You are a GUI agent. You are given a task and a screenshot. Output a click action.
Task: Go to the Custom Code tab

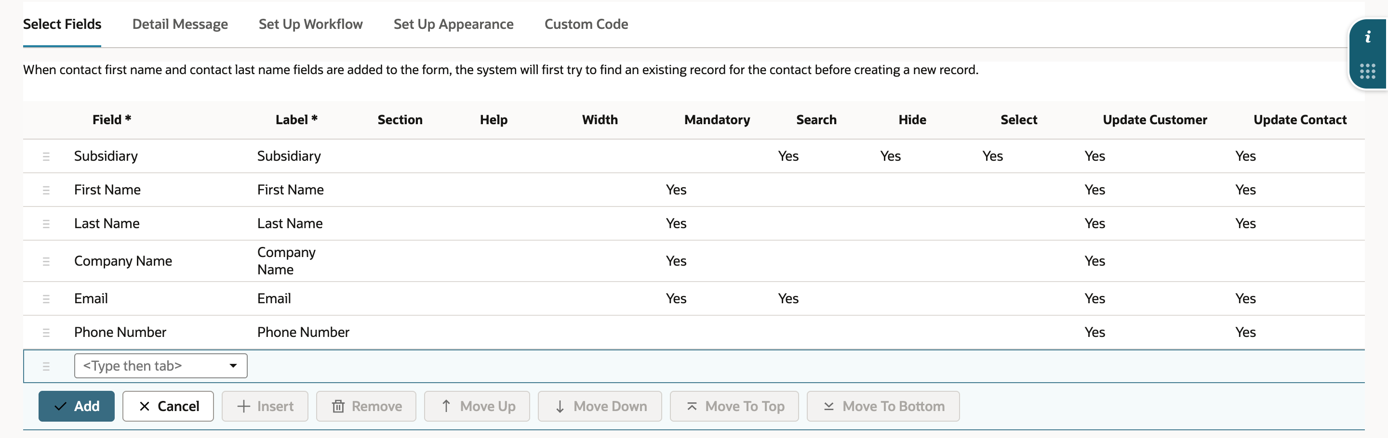click(586, 24)
